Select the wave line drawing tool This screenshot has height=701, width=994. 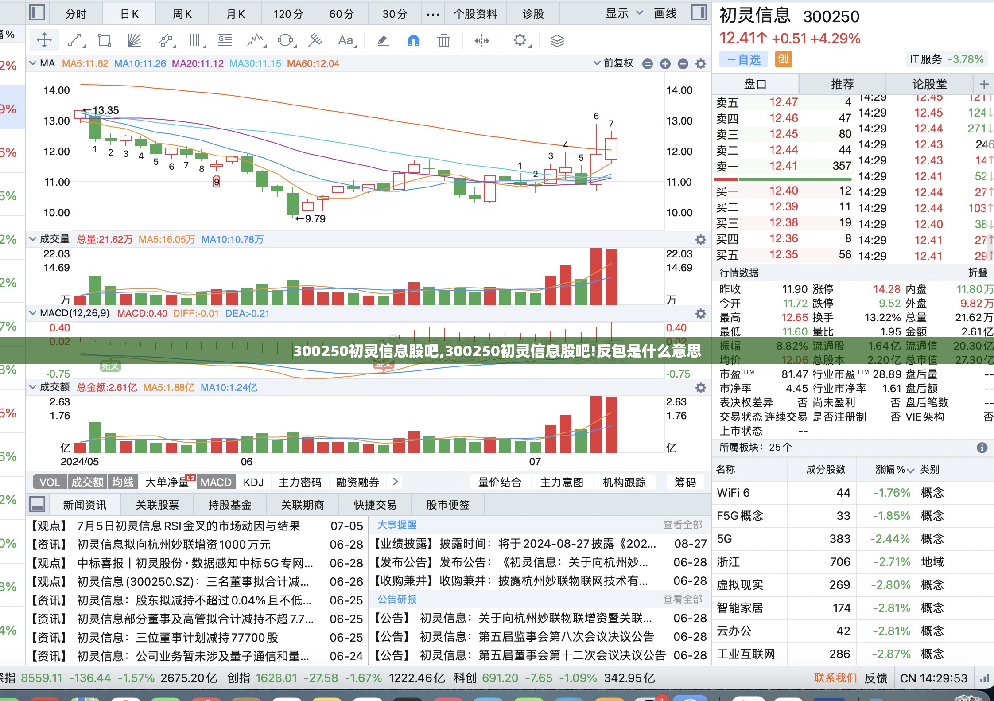pos(256,40)
